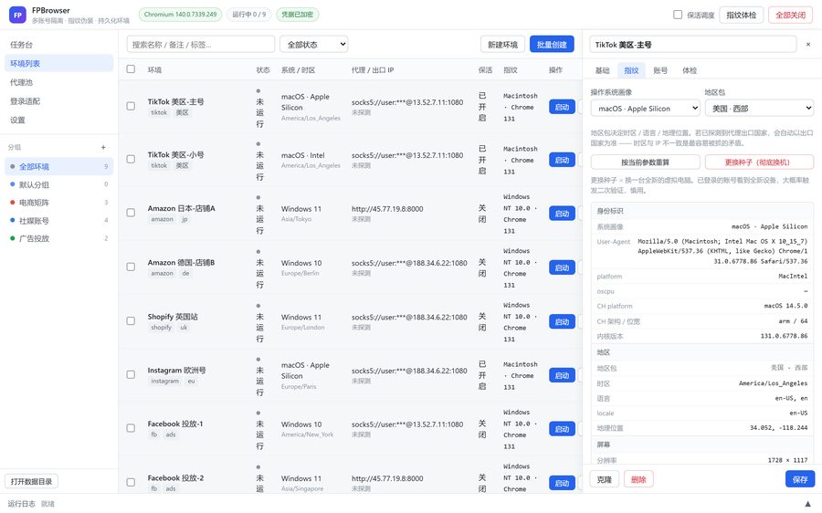Image resolution: width=822 pixels, height=513 pixels.
Task: Click the 打开数据目录 button
Action: coord(31,481)
